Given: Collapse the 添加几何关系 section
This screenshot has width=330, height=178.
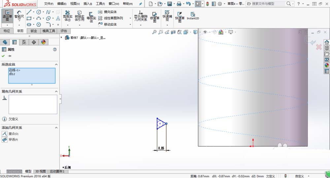Looking at the screenshot, I should 56,128.
